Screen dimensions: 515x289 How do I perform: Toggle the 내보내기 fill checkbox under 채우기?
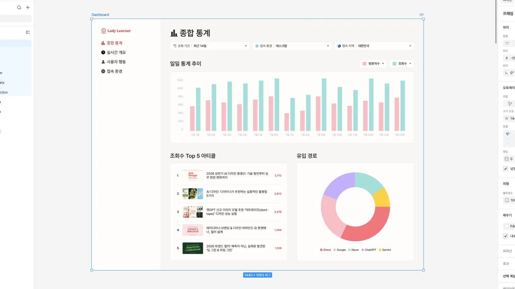(505, 236)
